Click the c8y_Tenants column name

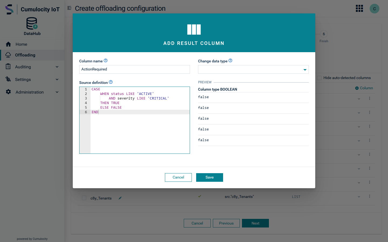101,198
